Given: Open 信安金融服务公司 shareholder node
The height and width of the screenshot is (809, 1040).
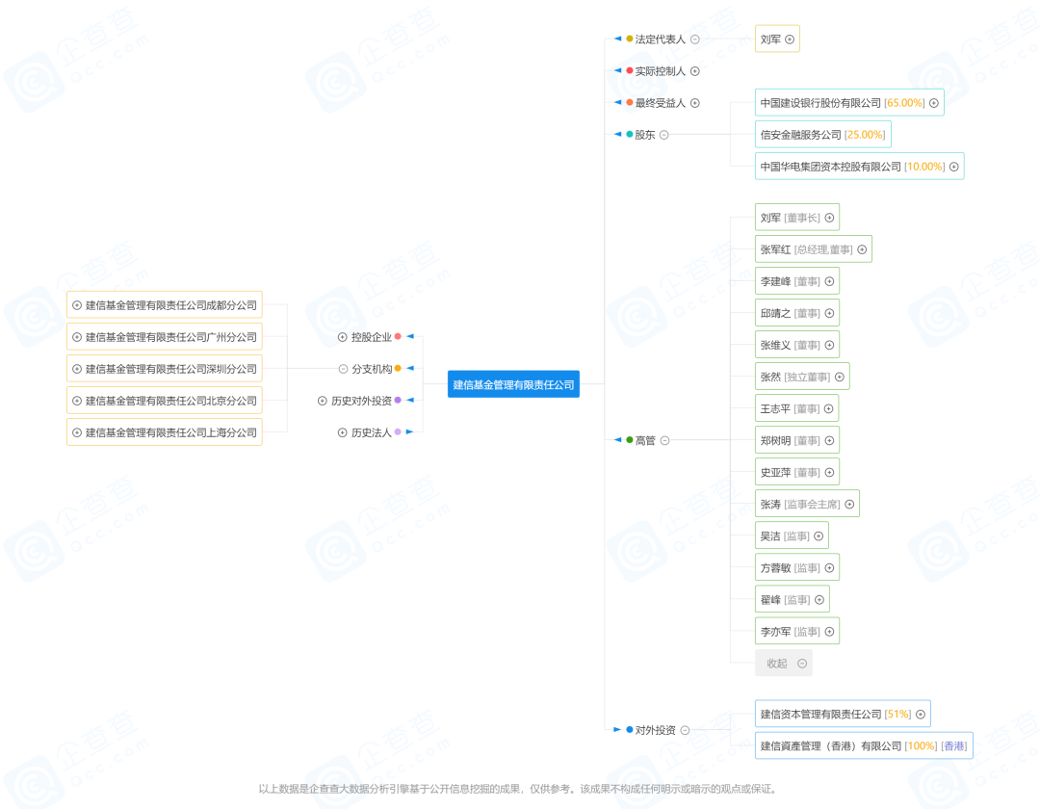Looking at the screenshot, I should [822, 135].
